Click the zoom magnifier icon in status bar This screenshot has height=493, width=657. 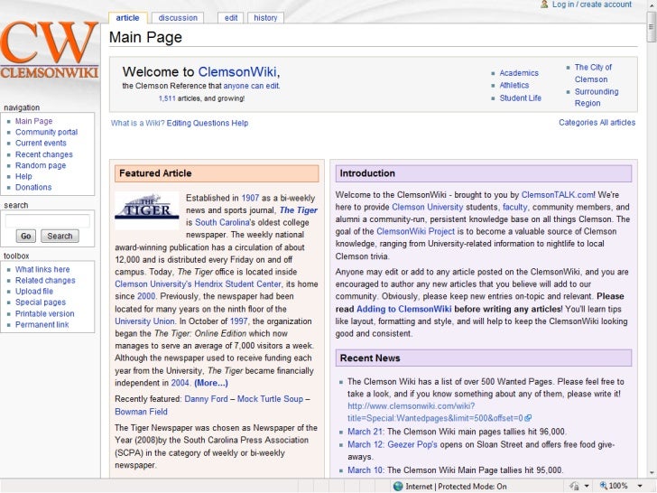[x=604, y=486]
